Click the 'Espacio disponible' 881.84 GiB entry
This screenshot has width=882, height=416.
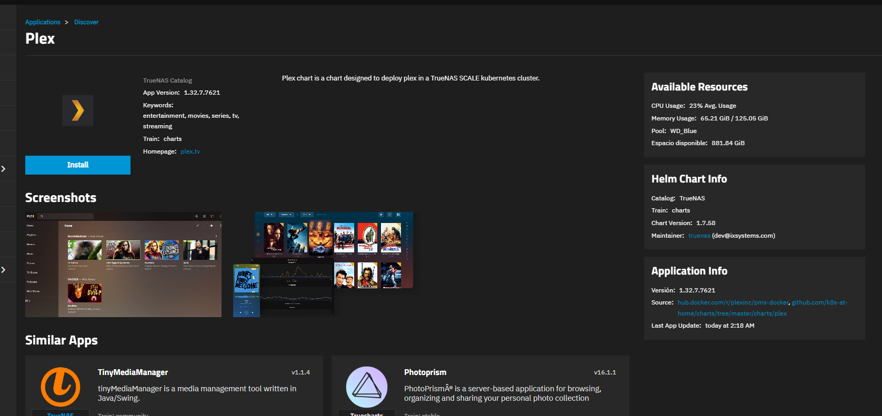coord(698,143)
